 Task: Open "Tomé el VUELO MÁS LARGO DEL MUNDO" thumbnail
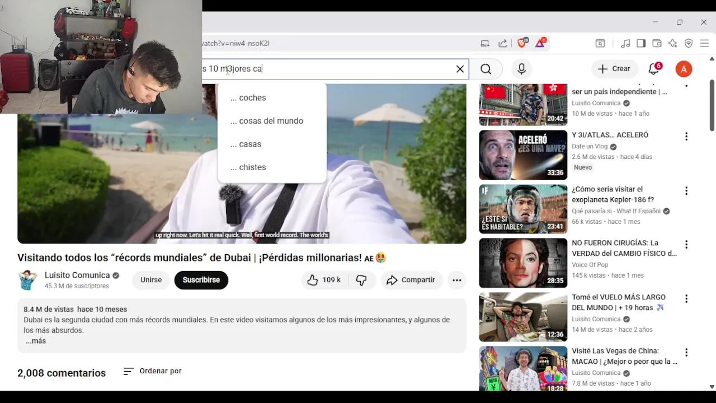523,317
